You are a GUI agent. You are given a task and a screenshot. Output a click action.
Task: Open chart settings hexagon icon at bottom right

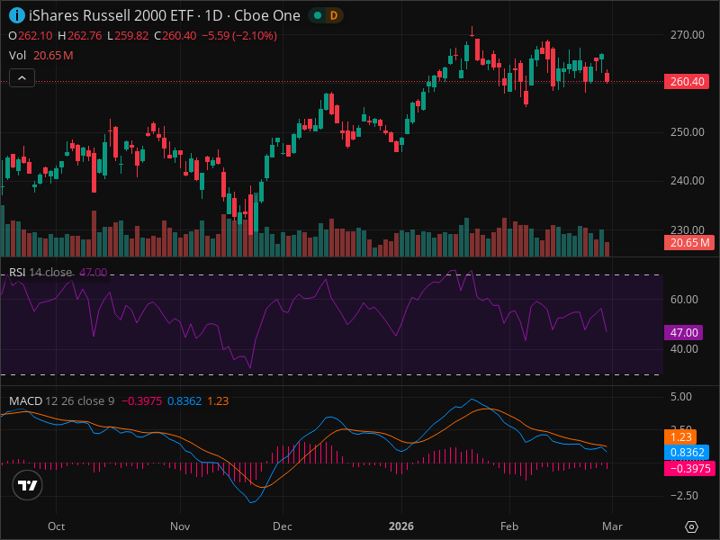691,526
